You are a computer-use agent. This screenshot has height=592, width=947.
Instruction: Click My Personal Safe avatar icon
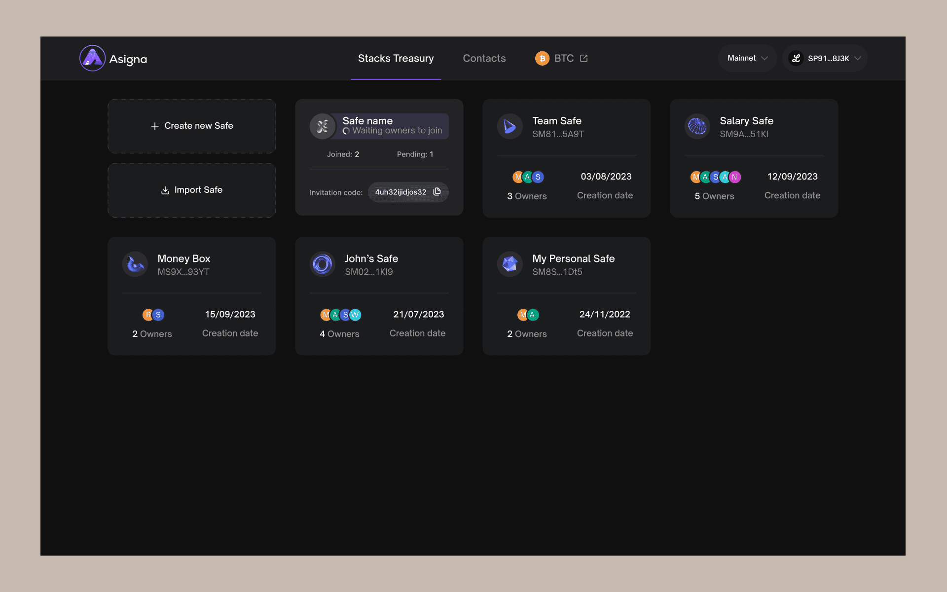pos(510,264)
